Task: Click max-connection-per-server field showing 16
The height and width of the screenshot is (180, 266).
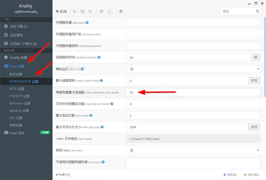Action: (193, 92)
